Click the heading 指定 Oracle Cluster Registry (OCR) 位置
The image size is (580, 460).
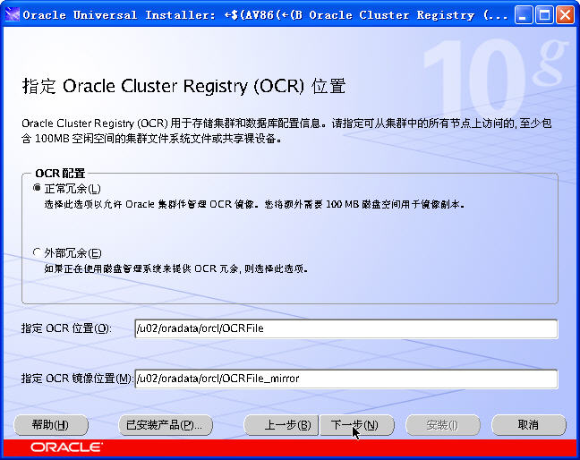183,86
